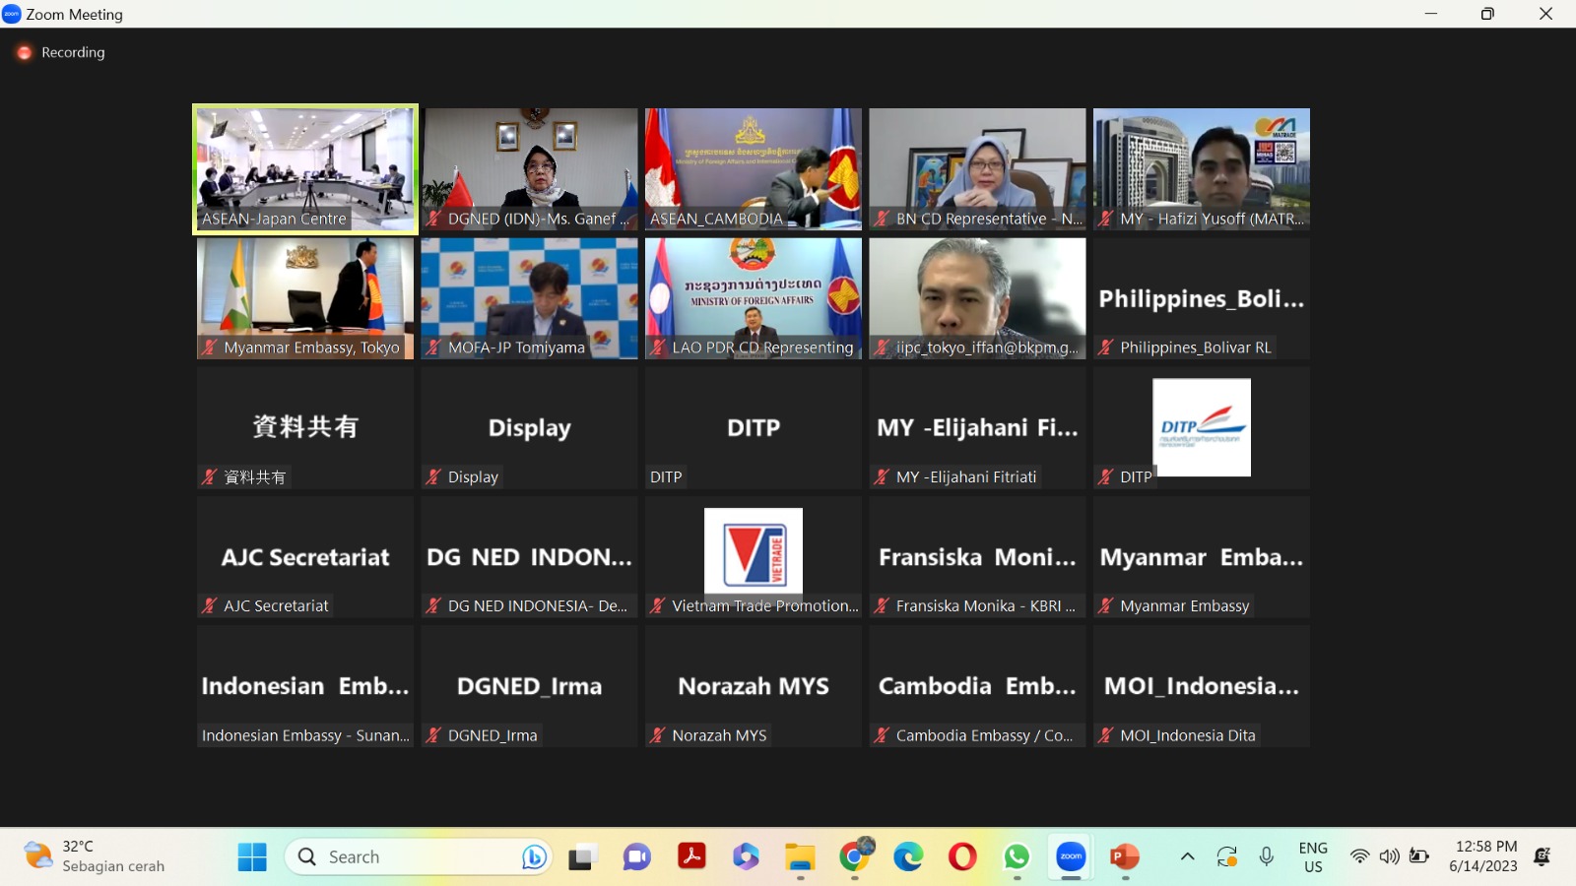Open Task View on the taskbar
1576x886 pixels.
click(x=583, y=857)
